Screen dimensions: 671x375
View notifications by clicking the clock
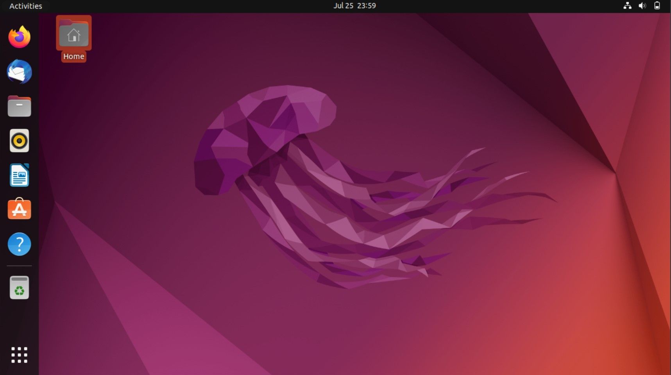click(355, 5)
